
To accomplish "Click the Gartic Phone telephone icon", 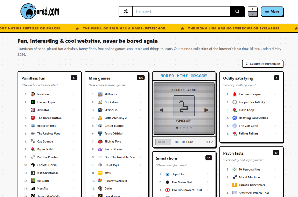I will click(100, 149).
